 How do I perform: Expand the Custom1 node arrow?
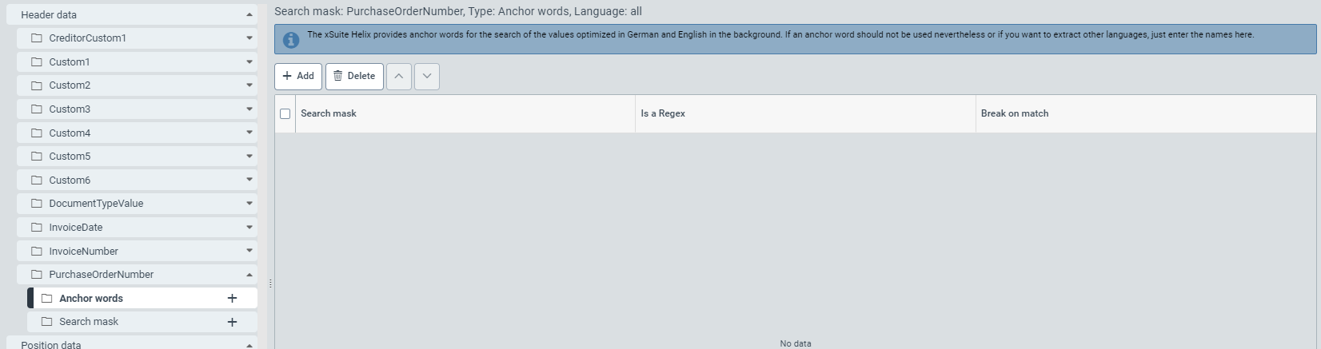point(249,61)
